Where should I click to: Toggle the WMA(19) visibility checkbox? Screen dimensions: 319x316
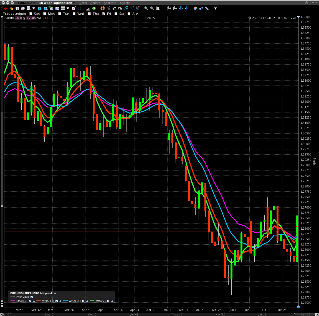[x=83, y=301]
